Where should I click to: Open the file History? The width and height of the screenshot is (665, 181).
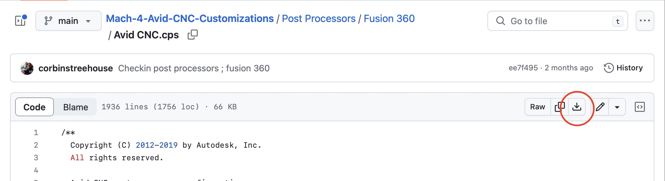(623, 68)
